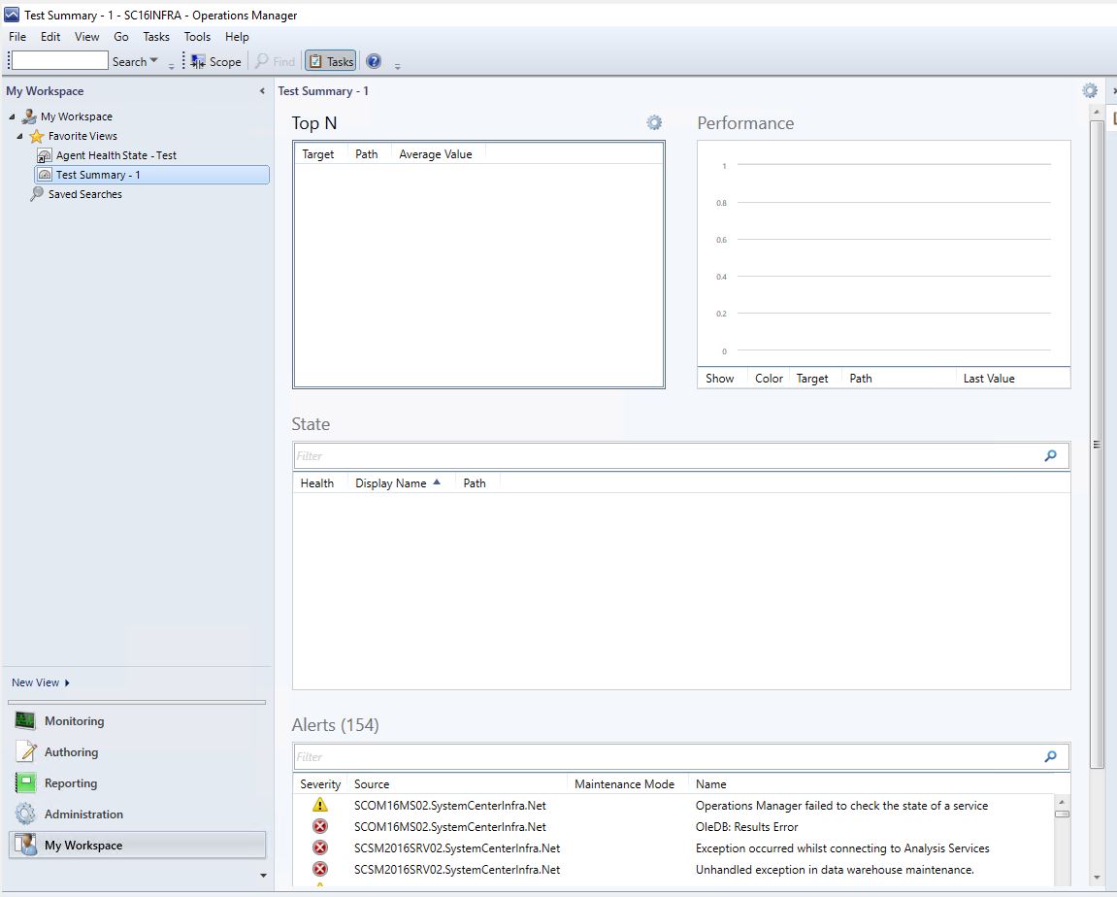Open the View menu
The height and width of the screenshot is (897, 1117).
coord(87,36)
